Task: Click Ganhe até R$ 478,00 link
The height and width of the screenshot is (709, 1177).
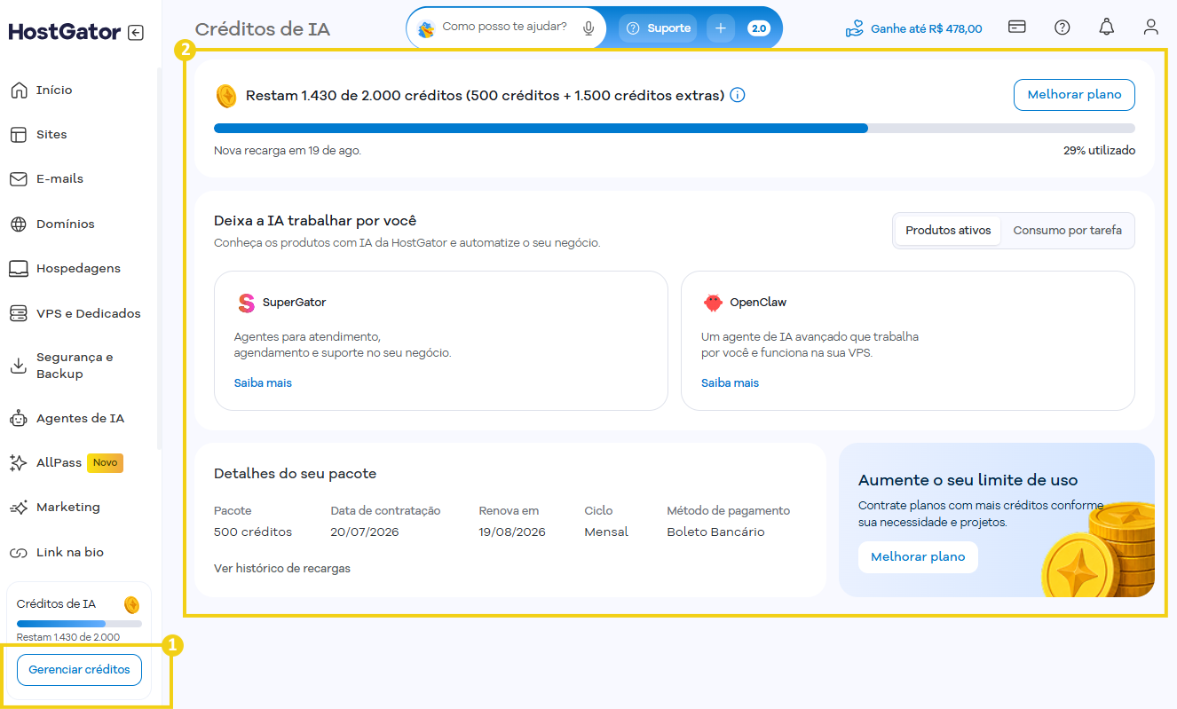Action: [x=926, y=28]
